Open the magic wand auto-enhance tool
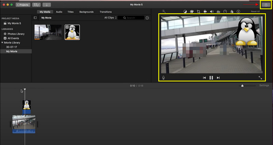 [164, 11]
